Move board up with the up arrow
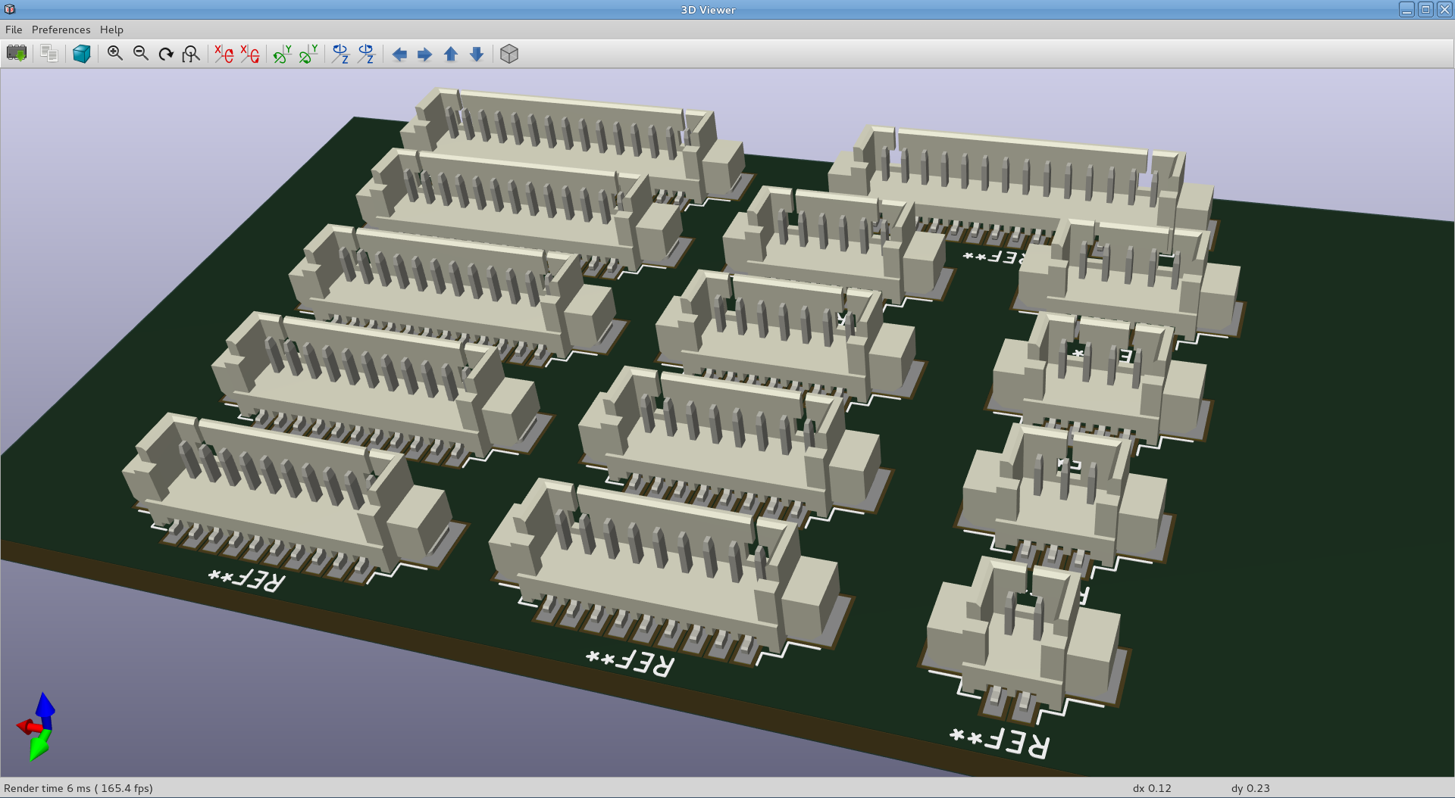This screenshot has width=1455, height=798. 451,54
